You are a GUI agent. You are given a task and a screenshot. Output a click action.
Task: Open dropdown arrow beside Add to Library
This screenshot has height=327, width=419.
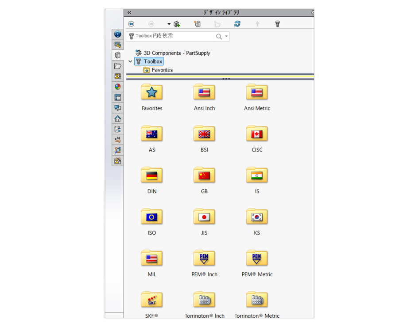coord(169,24)
